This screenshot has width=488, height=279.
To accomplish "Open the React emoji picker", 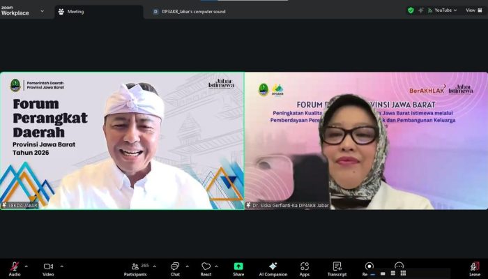I will coord(206,269).
